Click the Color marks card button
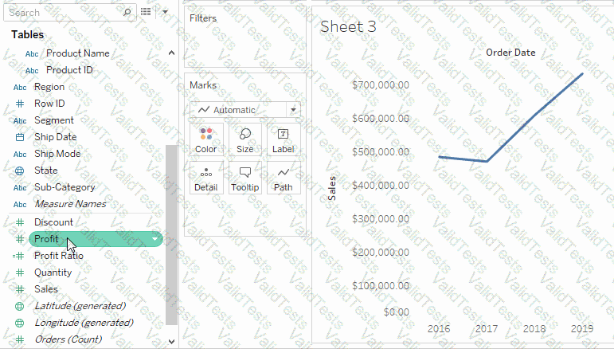The height and width of the screenshot is (349, 614). [x=205, y=139]
